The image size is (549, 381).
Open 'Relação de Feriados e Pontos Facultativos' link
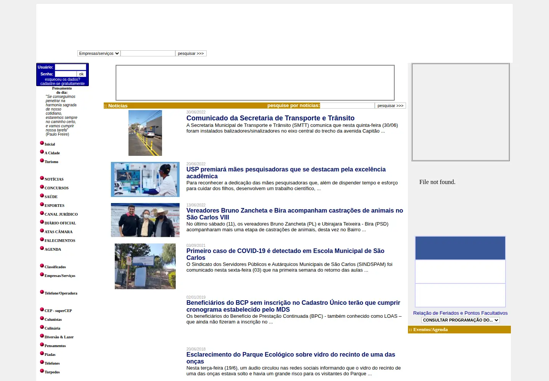click(x=460, y=313)
